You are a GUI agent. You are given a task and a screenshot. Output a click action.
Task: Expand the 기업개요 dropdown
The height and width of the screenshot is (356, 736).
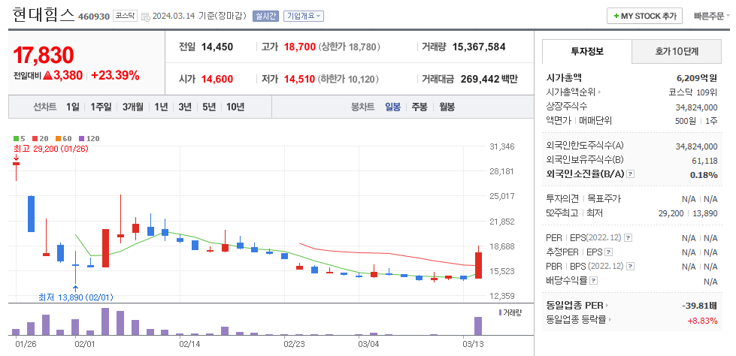click(303, 16)
